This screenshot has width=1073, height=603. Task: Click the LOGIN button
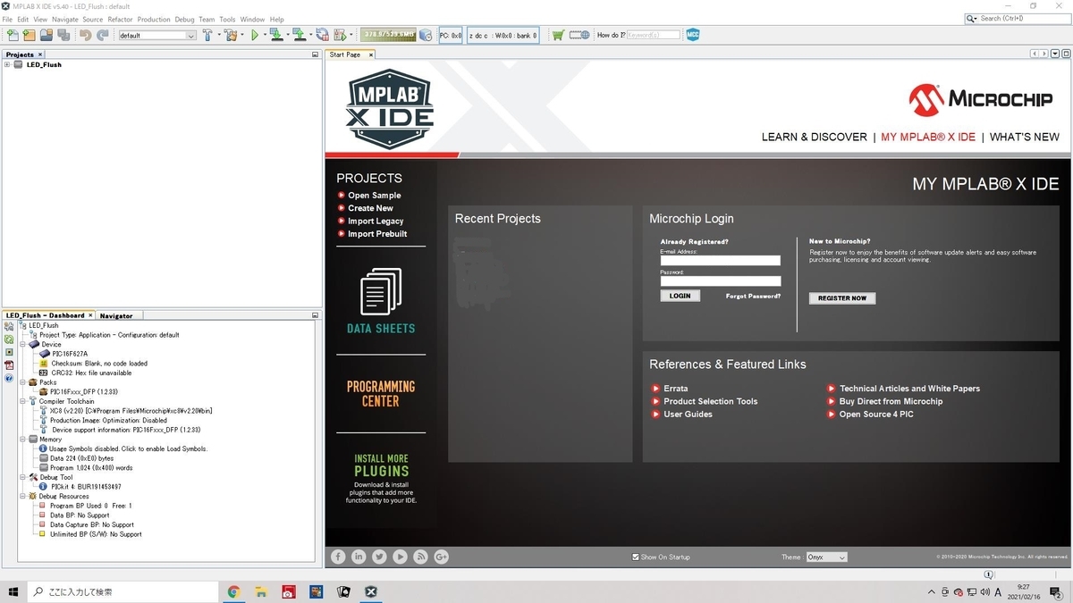(680, 296)
